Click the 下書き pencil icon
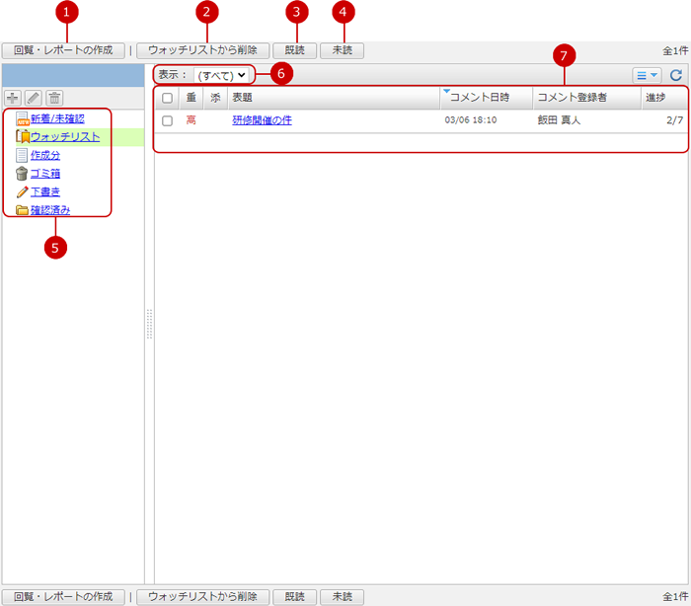This screenshot has width=691, height=606. click(x=22, y=191)
